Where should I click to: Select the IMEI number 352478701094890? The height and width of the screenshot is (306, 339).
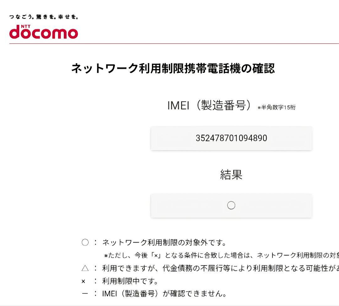[231, 138]
